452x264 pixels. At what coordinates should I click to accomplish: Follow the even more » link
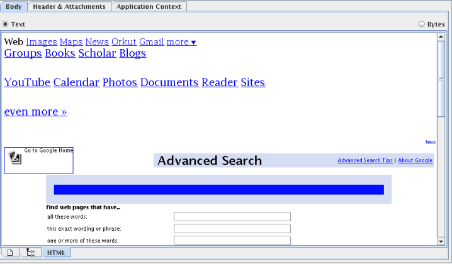[35, 111]
